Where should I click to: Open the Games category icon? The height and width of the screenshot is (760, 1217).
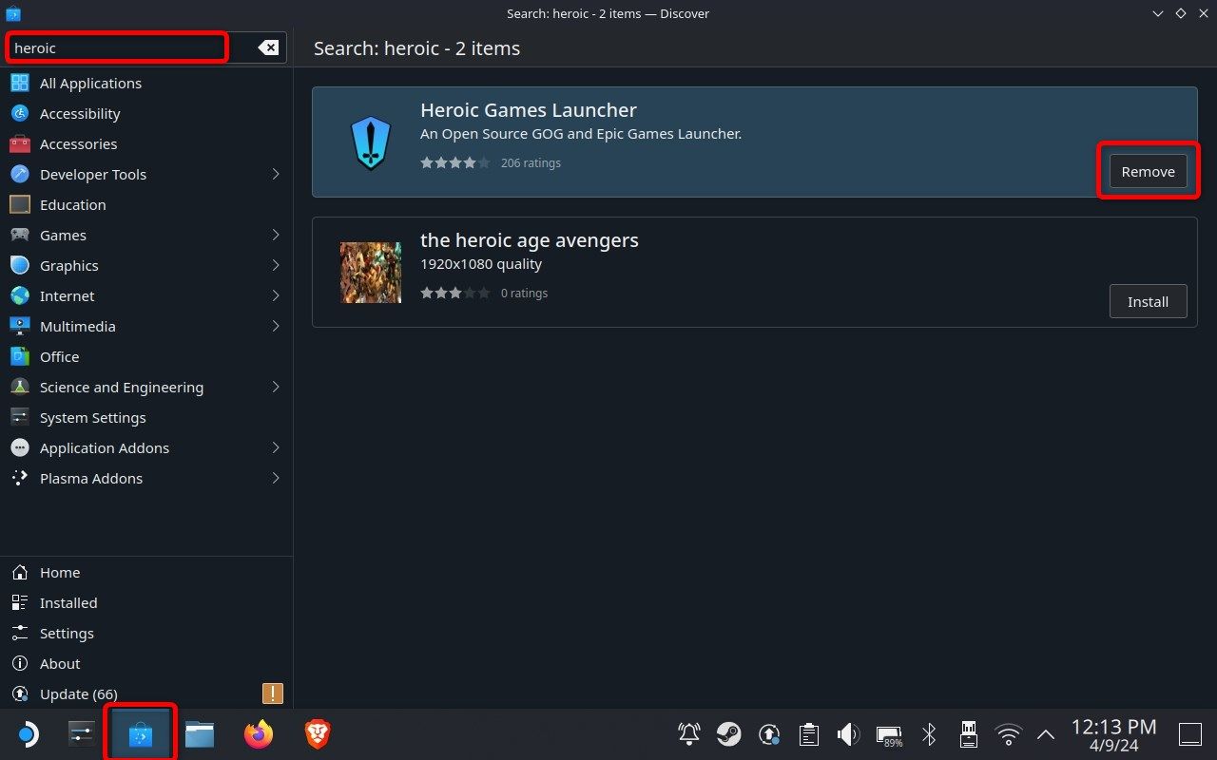tap(20, 235)
